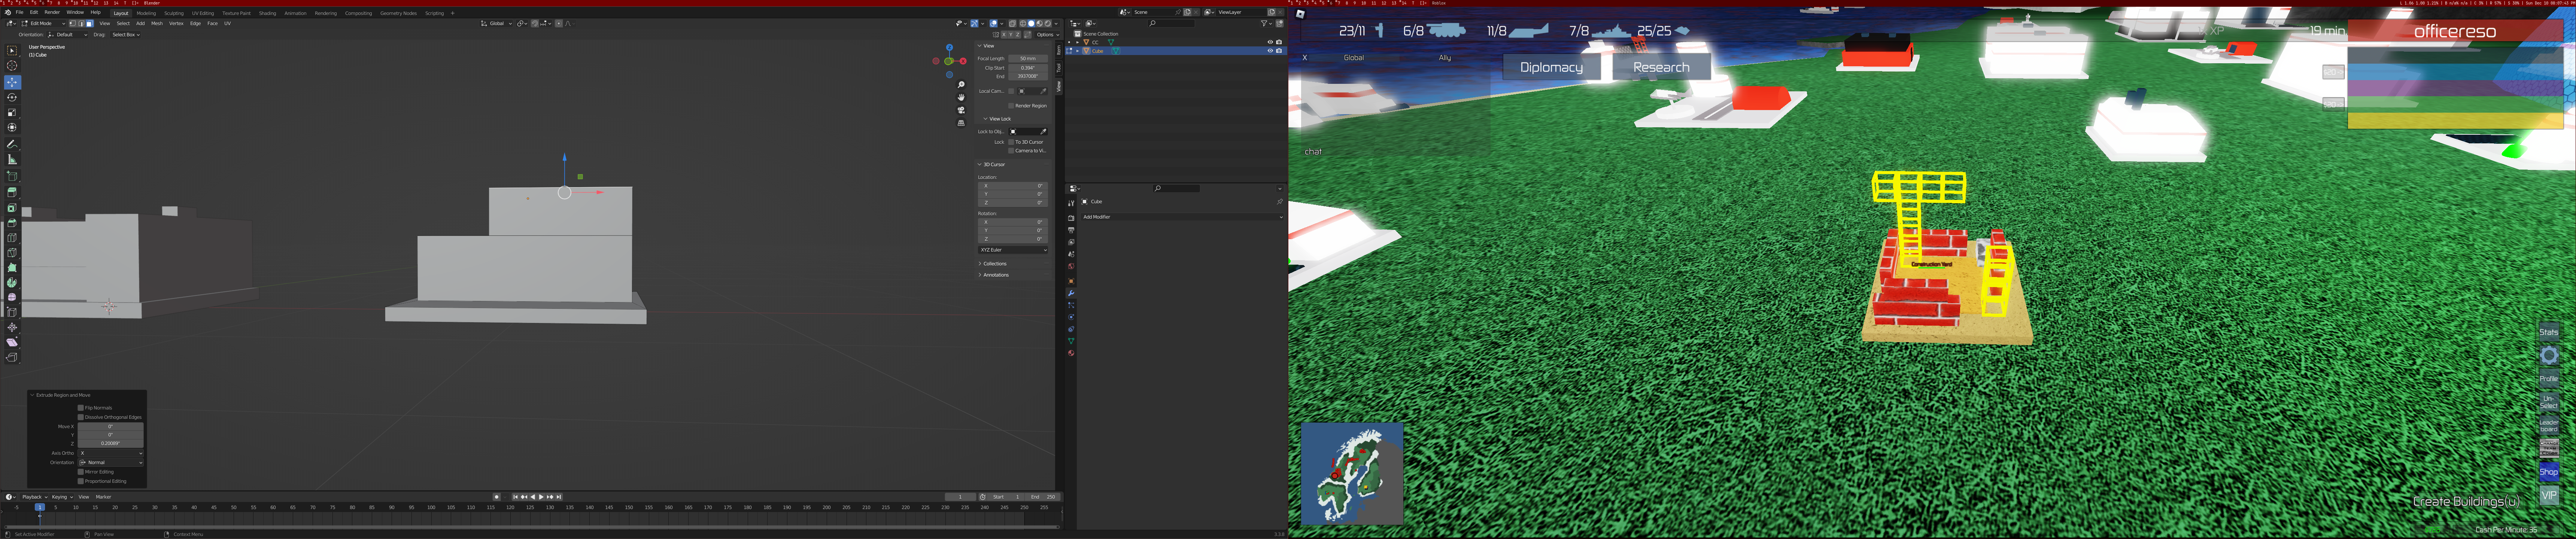The image size is (2576, 539).
Task: Enable Dissolve Orthogonal Edges checkbox
Action: click(x=81, y=417)
